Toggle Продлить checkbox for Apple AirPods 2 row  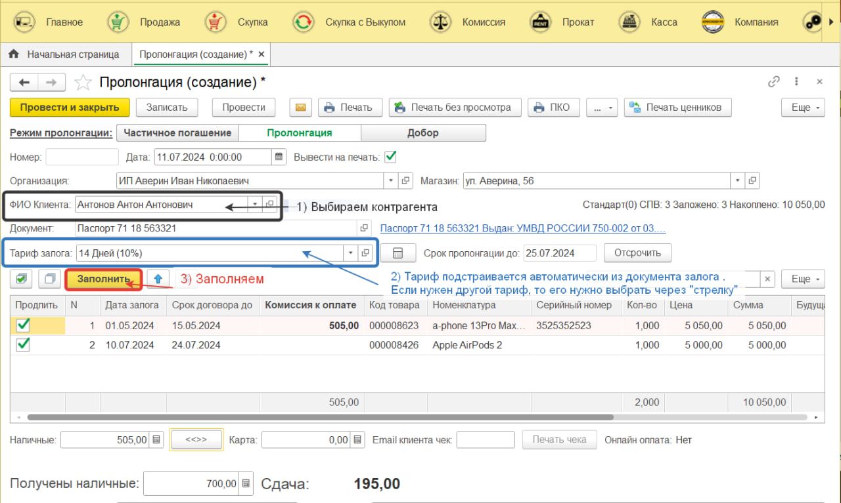23,344
